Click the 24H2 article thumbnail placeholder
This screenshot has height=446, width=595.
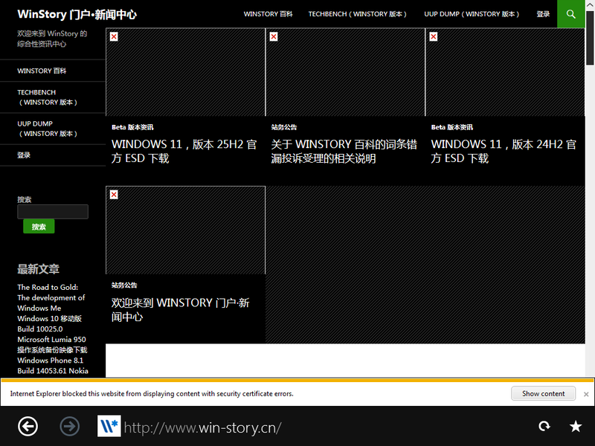tap(505, 72)
